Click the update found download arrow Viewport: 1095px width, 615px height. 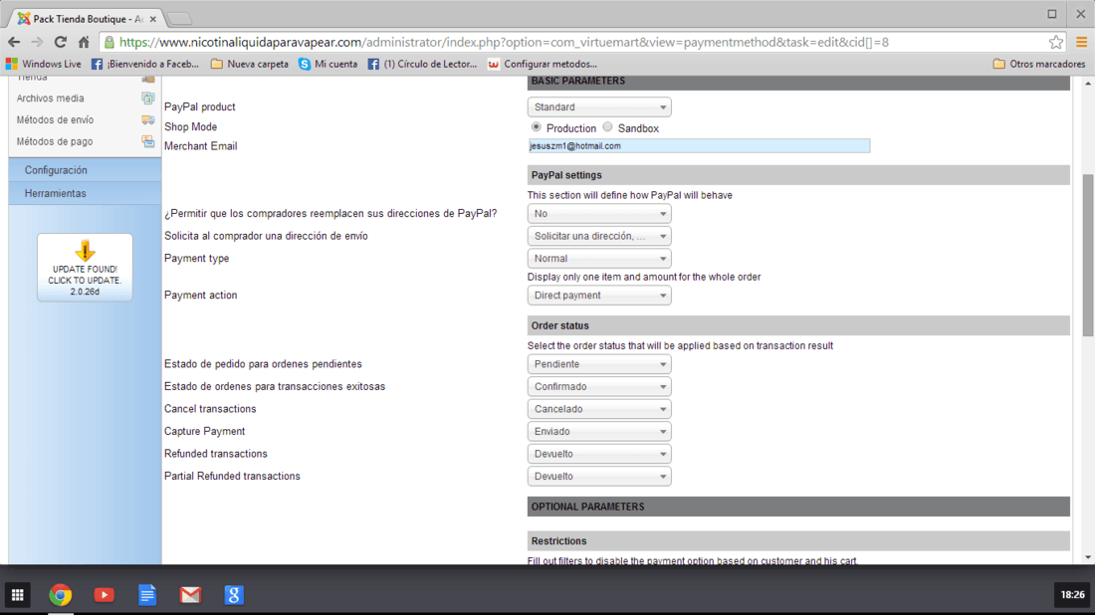(x=85, y=251)
